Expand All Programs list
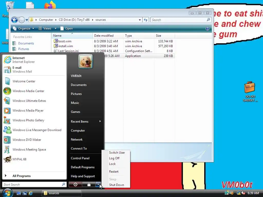Screen dimensions: 263x197 [x=34, y=176]
